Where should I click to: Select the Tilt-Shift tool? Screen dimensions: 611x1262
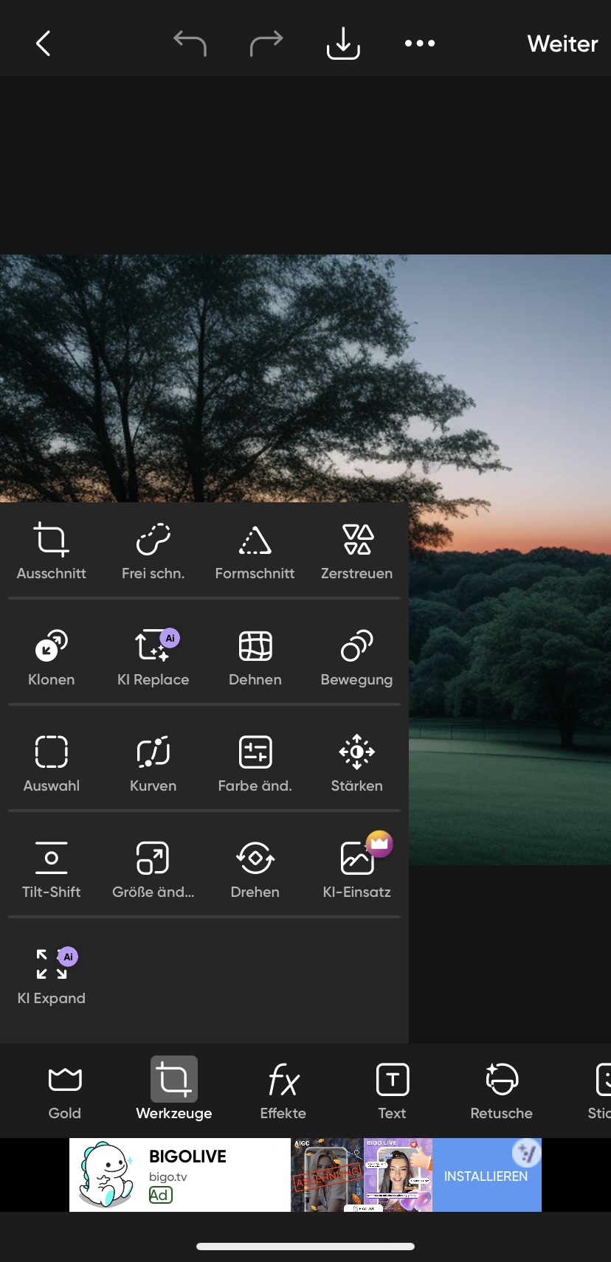(51, 869)
